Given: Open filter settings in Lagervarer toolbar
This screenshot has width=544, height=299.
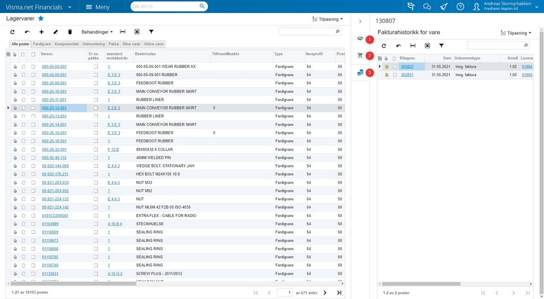Looking at the screenshot, I should (151, 32).
